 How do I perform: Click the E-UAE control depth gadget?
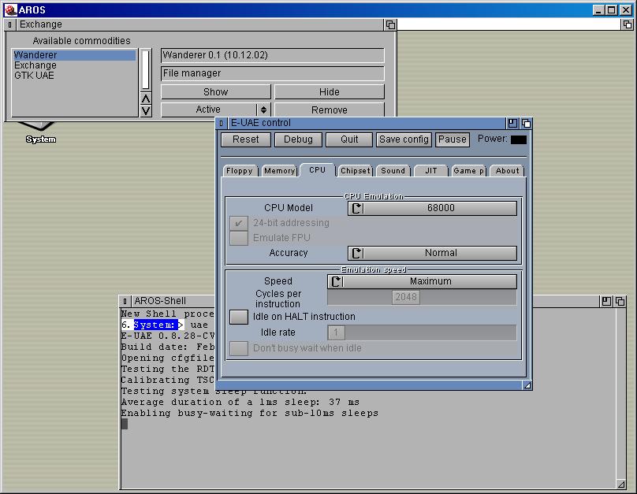tap(526, 123)
